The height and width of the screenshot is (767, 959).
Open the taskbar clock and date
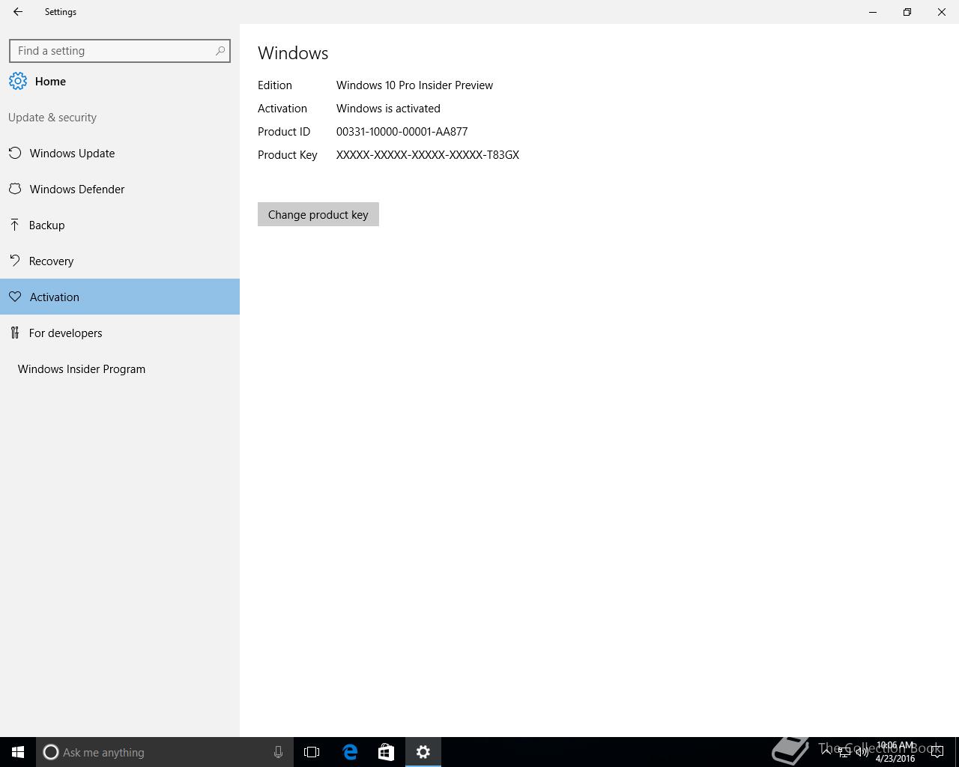pyautogui.click(x=895, y=752)
